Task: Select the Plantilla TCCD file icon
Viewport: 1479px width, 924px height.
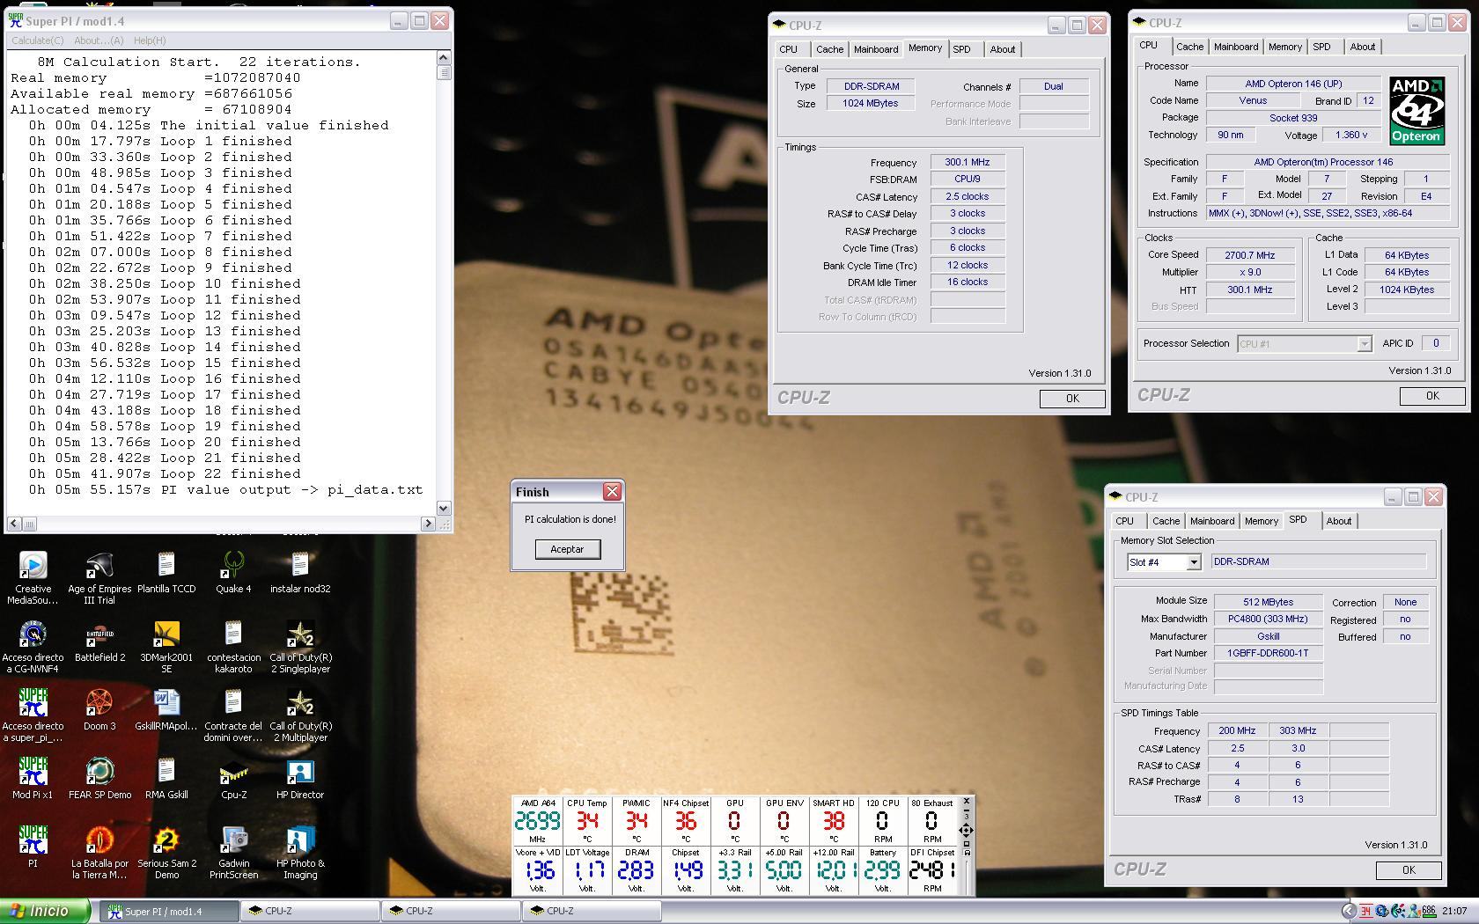Action: [166, 565]
